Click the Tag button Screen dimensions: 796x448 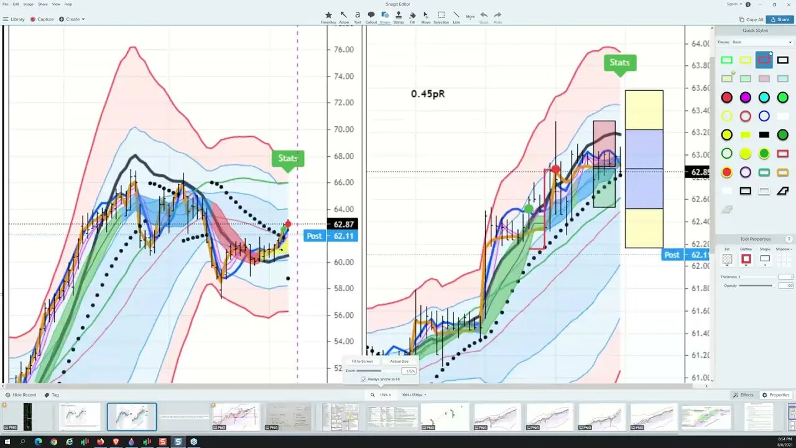point(52,394)
